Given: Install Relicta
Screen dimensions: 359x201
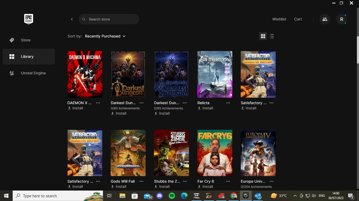Looking at the screenshot, I should (205, 108).
